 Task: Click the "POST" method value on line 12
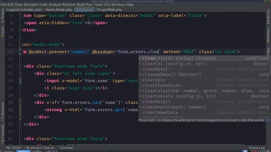(189, 52)
